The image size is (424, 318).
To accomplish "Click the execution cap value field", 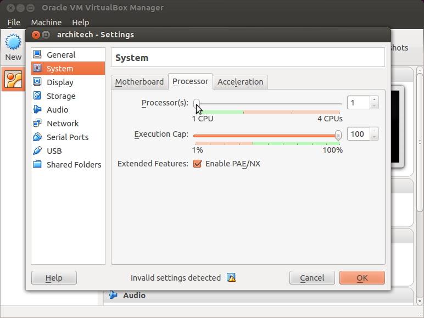I will (x=359, y=134).
